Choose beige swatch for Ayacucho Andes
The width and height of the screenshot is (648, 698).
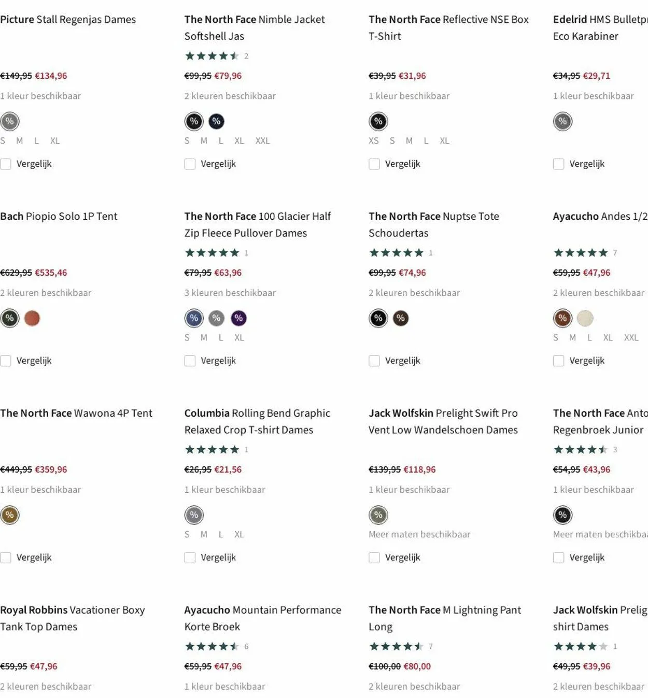tap(585, 318)
